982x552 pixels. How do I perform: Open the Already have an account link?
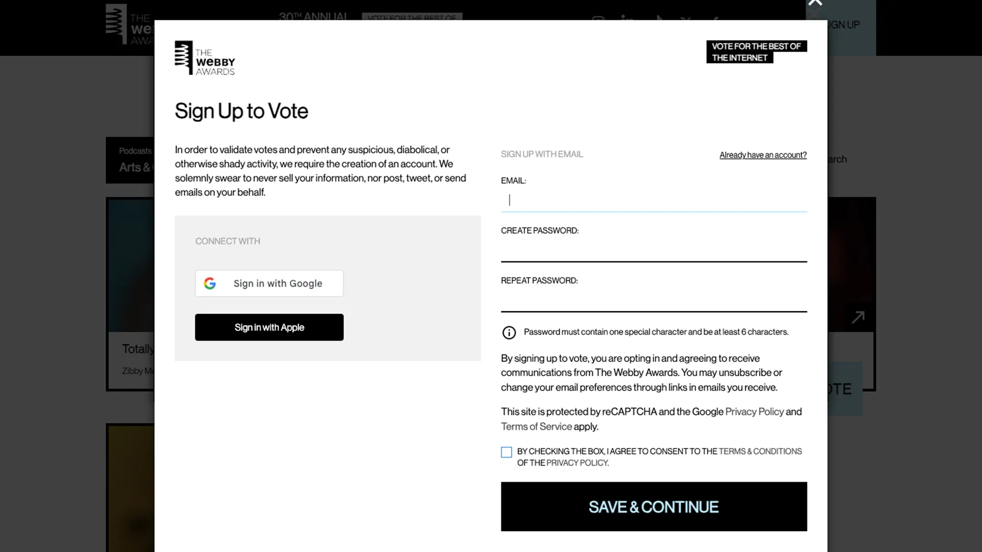(763, 155)
